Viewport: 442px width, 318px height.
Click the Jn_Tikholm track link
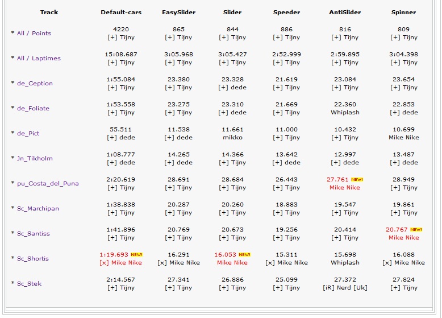tap(35, 159)
